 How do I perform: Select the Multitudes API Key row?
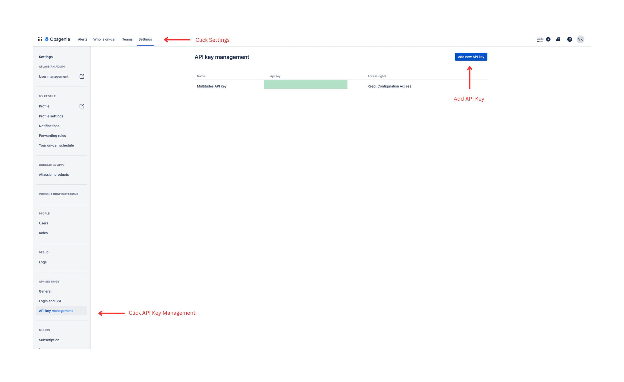click(212, 86)
